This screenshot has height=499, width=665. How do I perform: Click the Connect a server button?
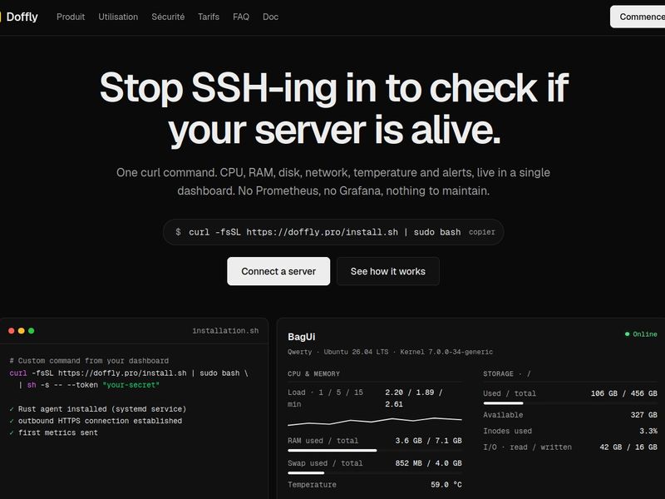coord(278,271)
